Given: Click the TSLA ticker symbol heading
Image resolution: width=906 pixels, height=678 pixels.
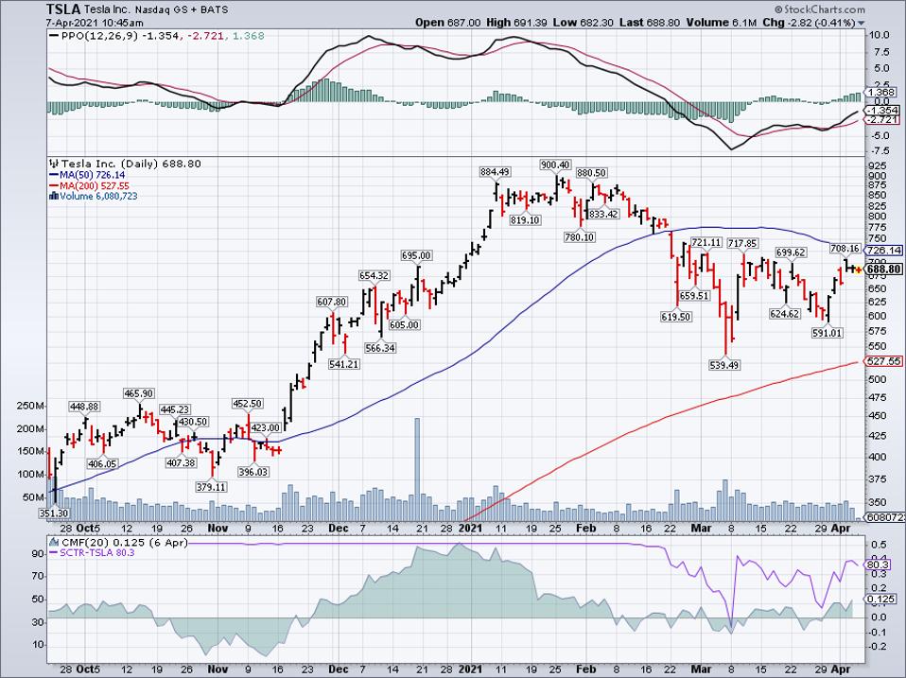Looking at the screenshot, I should click(x=61, y=9).
